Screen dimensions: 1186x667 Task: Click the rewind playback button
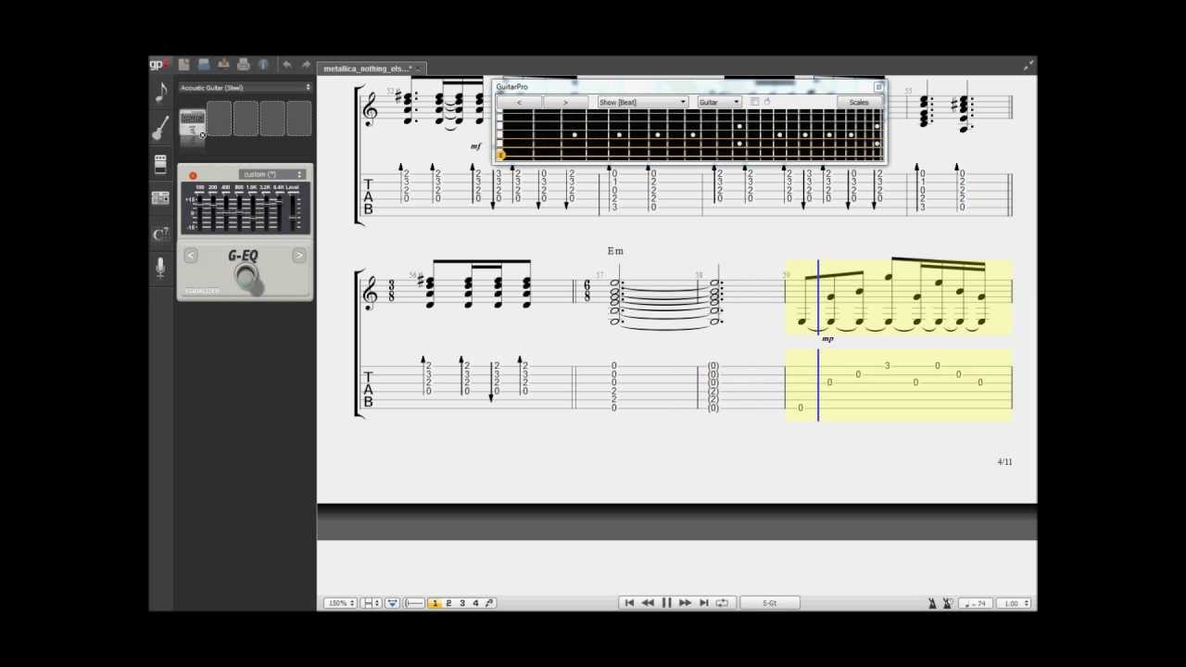click(x=648, y=603)
